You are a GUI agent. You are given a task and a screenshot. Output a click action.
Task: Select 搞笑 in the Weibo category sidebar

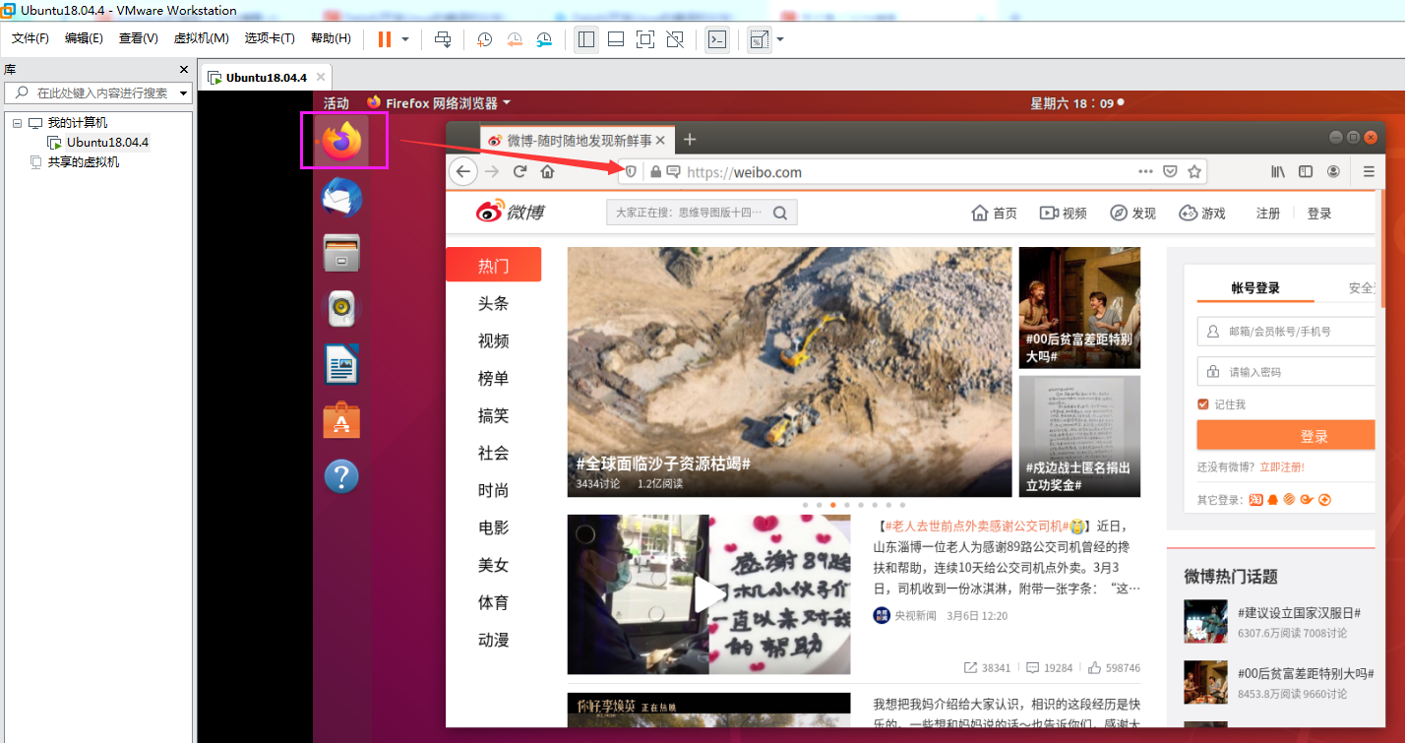pyautogui.click(x=493, y=415)
